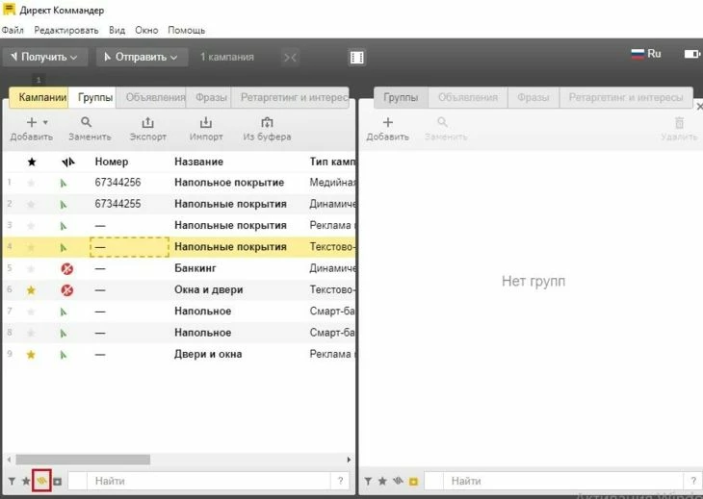The height and width of the screenshot is (499, 703).
Task: Toggle the yellow archive icon in groups panel footer
Action: click(x=413, y=482)
